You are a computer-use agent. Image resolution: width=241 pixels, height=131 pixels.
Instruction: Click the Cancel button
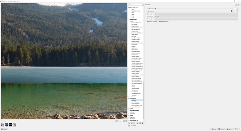(214, 129)
